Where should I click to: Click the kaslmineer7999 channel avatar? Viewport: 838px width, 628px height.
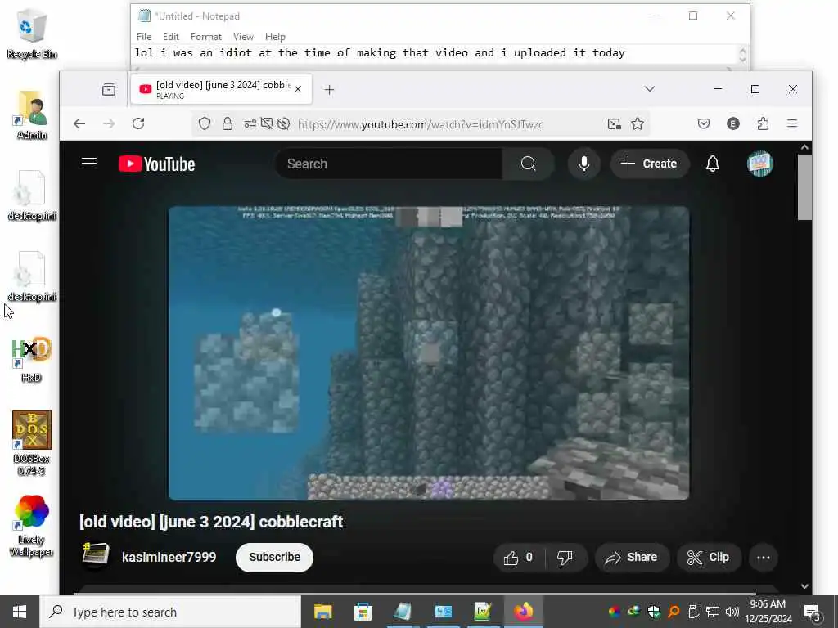click(x=96, y=555)
